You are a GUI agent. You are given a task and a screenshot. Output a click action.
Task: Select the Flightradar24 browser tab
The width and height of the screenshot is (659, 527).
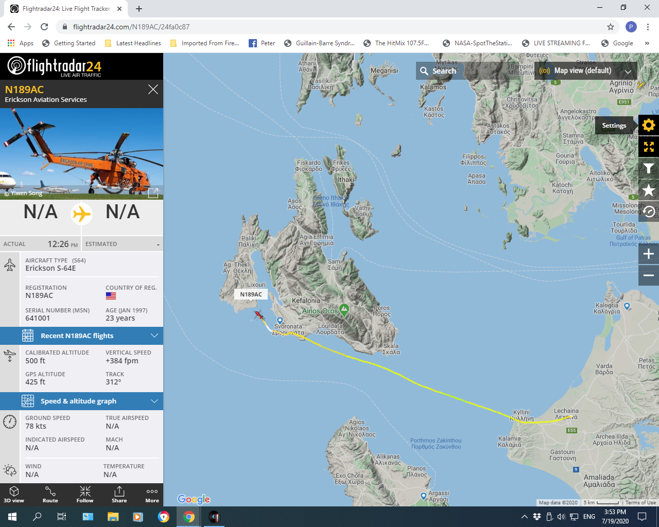coord(66,9)
